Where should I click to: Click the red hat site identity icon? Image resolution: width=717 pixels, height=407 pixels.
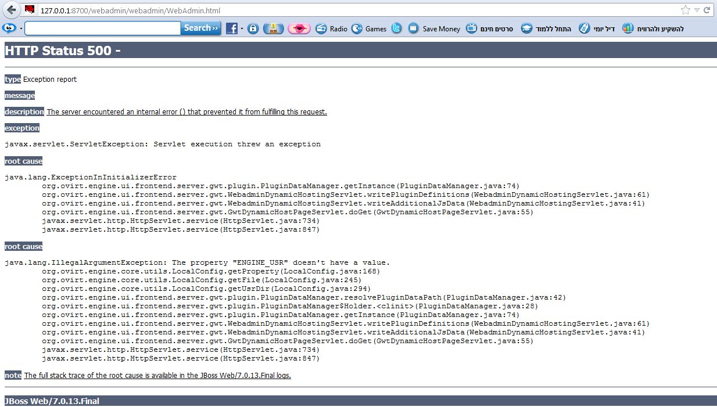pyautogui.click(x=30, y=10)
